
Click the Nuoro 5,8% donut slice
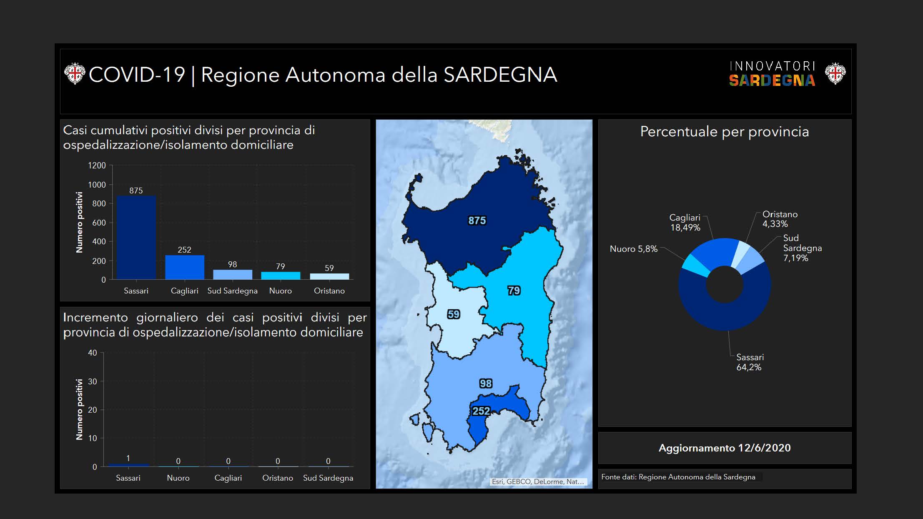point(695,266)
